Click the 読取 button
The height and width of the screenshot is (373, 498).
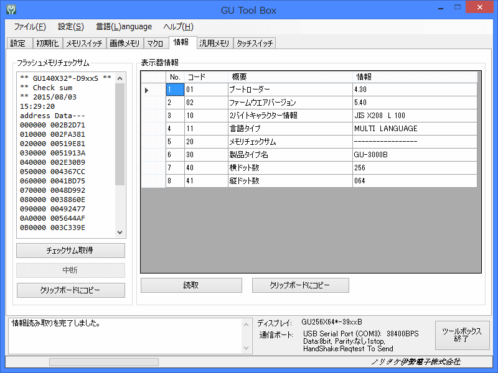[191, 285]
